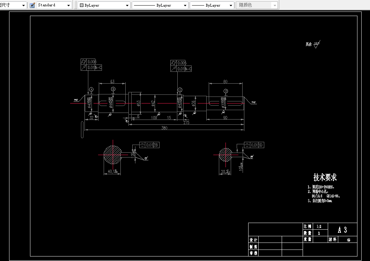This screenshot has width=370, height=261.
Task: Click the 重量 title block label
Action: (x=308, y=239)
